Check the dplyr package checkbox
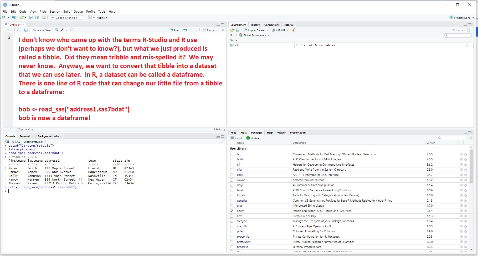Image resolution: width=478 pixels, height=256 pixels. 232,185
